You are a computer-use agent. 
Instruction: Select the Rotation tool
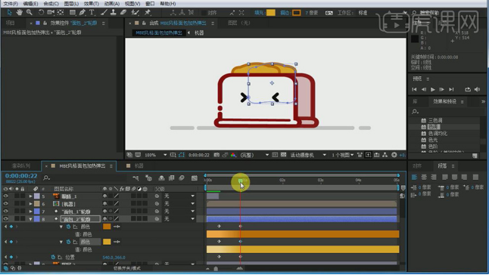coord(41,12)
